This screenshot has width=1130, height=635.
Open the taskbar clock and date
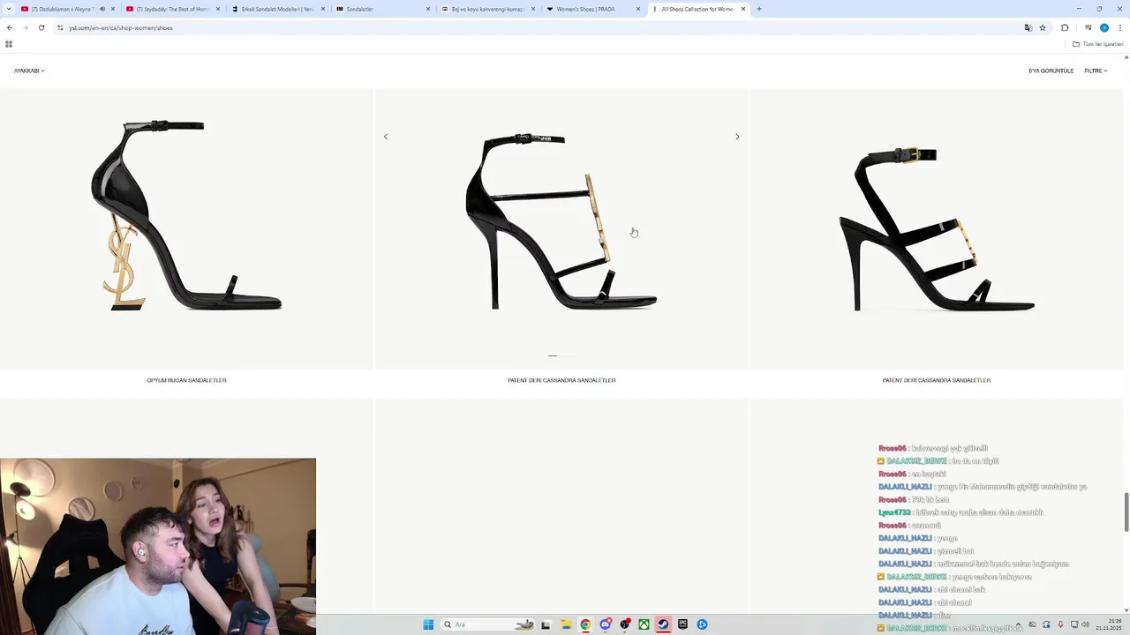pos(1109,624)
